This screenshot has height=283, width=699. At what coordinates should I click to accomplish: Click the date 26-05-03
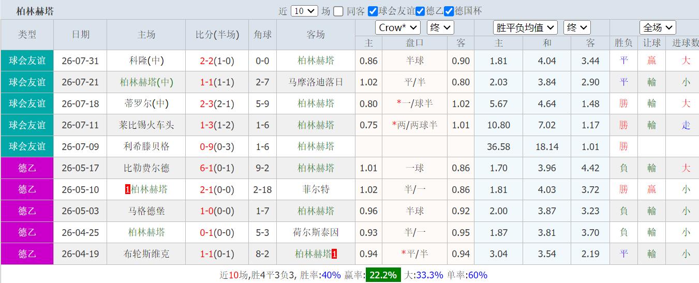click(x=80, y=211)
